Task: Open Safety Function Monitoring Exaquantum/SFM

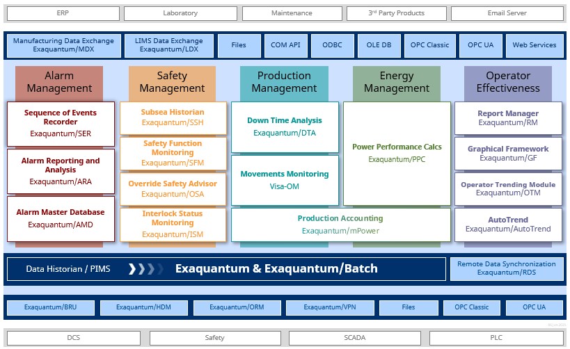Action: (173, 153)
